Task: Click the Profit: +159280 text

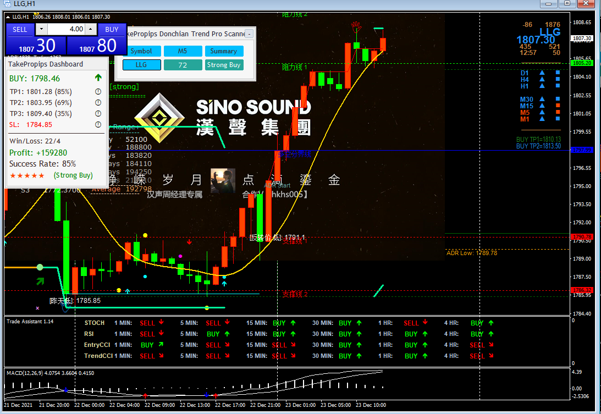Action: pyautogui.click(x=38, y=152)
